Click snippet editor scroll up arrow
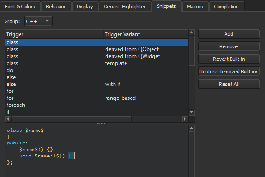 tap(192, 128)
